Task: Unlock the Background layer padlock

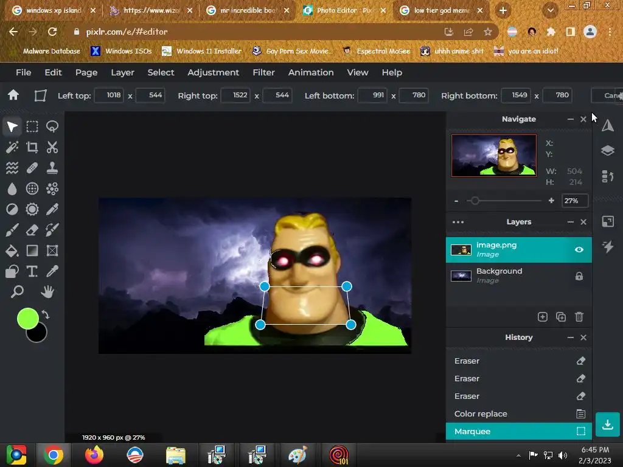Action: (579, 276)
